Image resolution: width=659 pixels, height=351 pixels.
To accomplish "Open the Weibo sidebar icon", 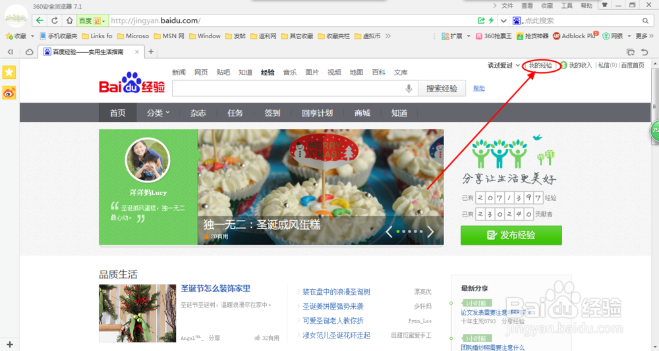I will (x=9, y=92).
